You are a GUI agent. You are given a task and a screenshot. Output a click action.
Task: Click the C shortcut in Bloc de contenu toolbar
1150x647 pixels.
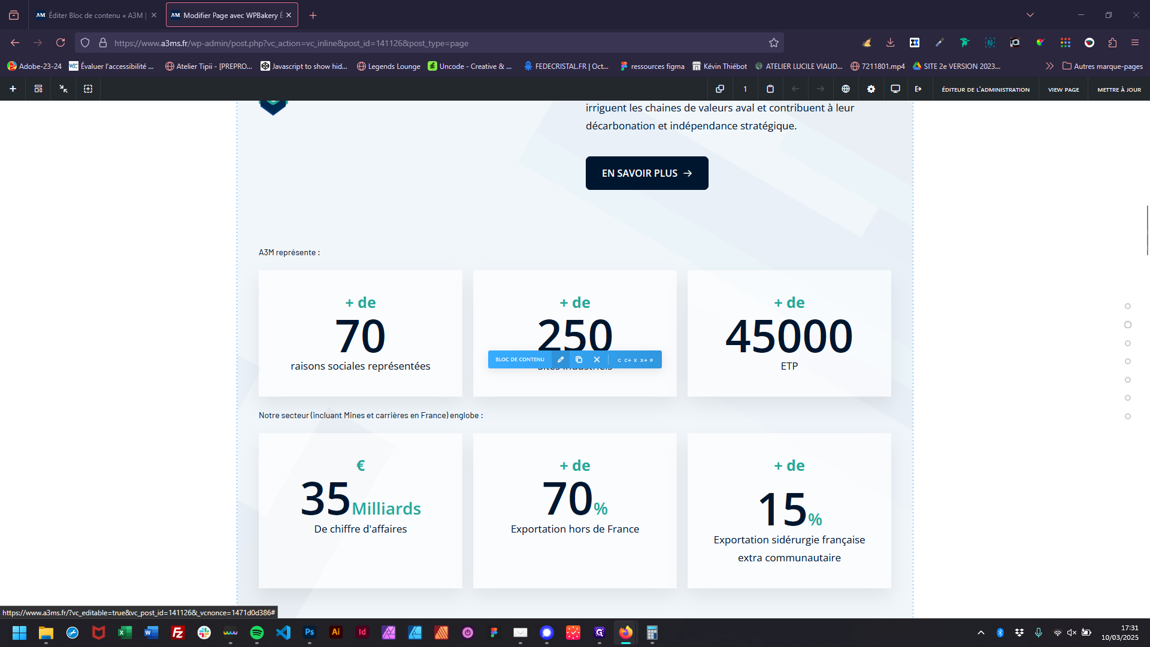click(619, 360)
